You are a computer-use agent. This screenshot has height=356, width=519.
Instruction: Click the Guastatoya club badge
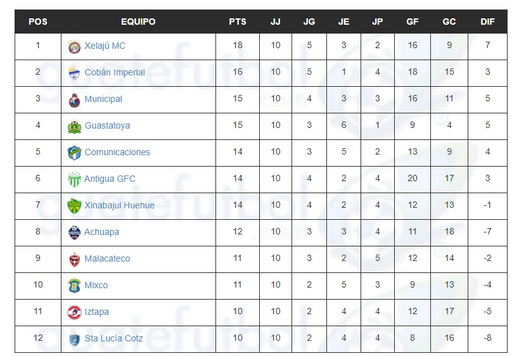point(74,127)
